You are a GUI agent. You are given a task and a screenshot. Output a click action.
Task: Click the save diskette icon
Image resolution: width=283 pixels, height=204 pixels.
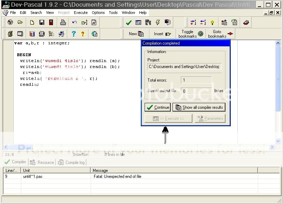pyautogui.click(x=42, y=22)
